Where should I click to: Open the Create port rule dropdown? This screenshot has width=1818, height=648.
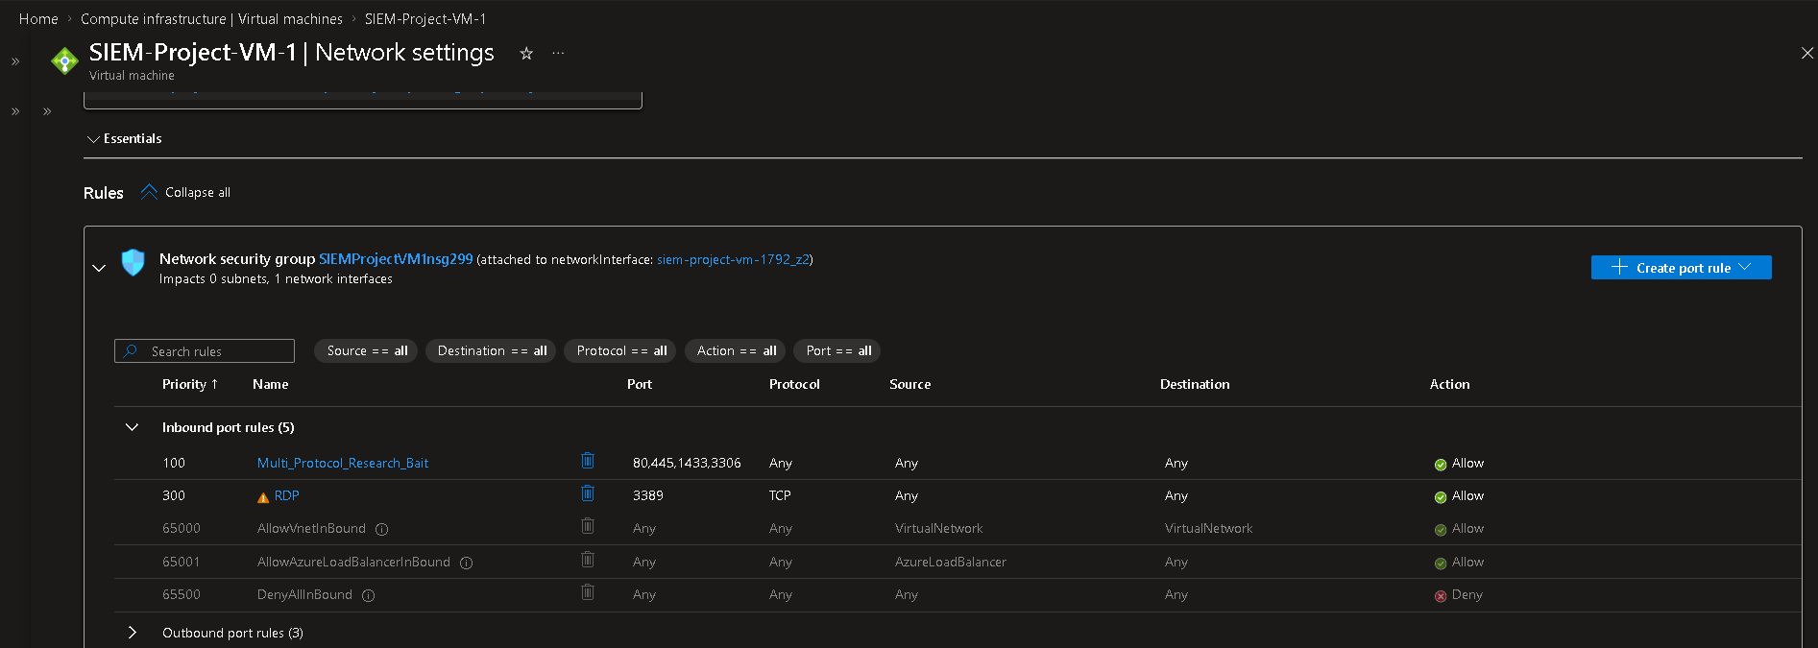[1681, 268]
